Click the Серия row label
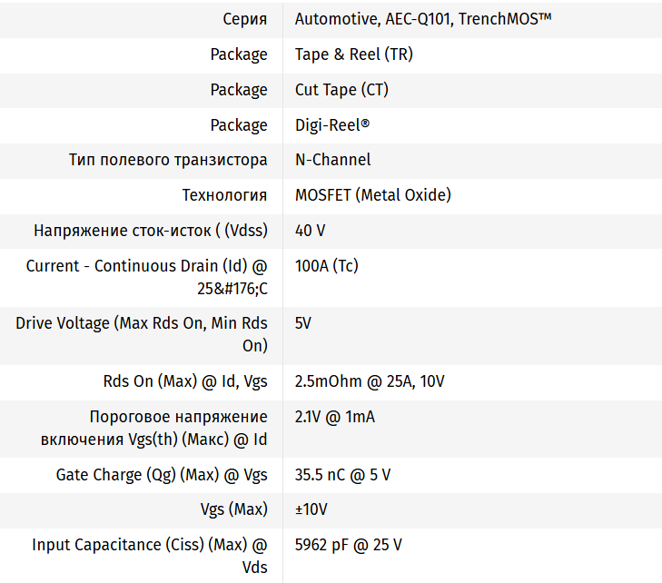662x583 pixels. 244,19
